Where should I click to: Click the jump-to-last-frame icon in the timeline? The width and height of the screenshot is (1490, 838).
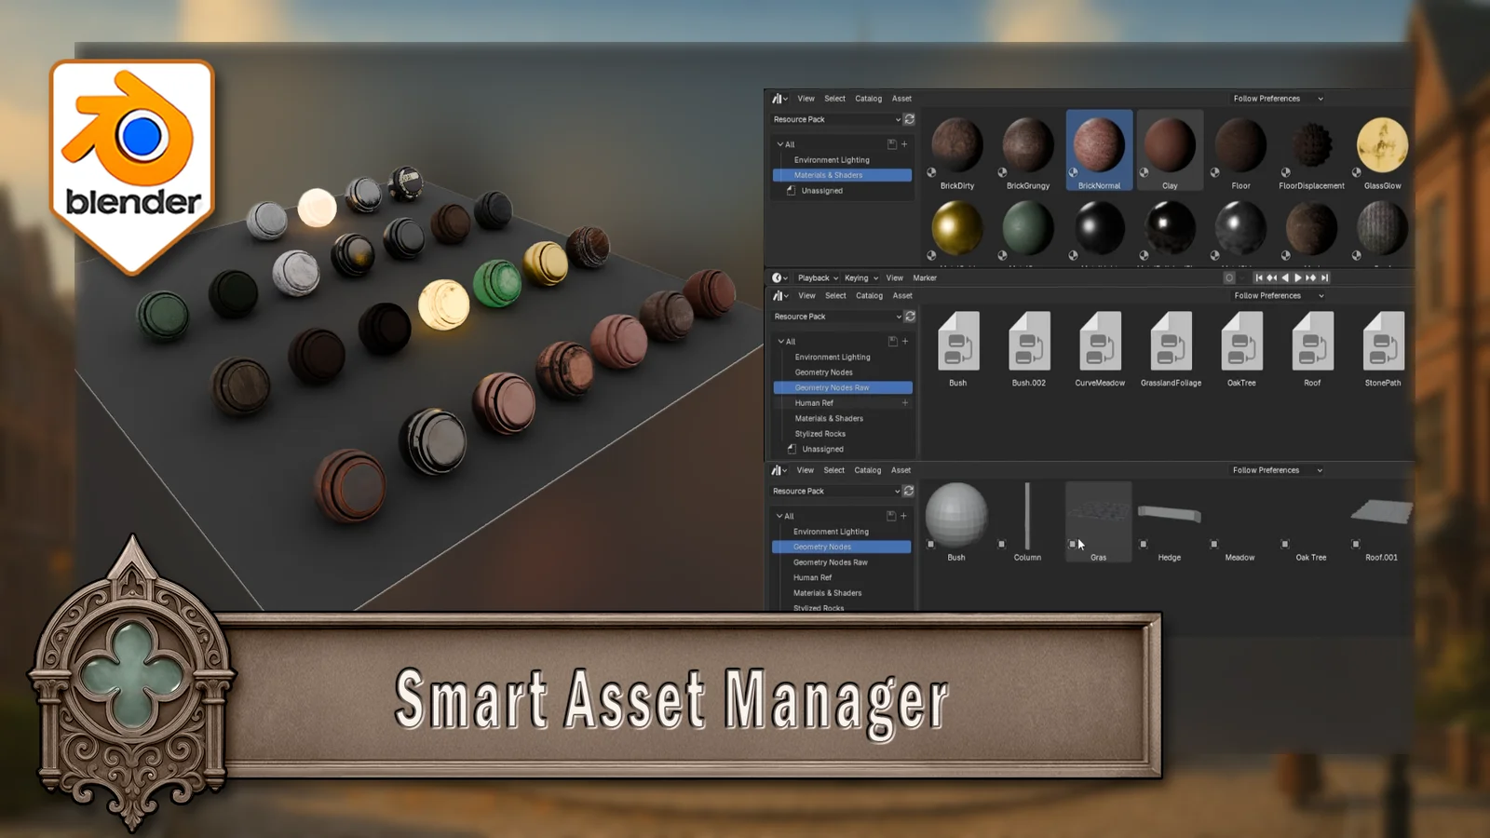coord(1323,277)
